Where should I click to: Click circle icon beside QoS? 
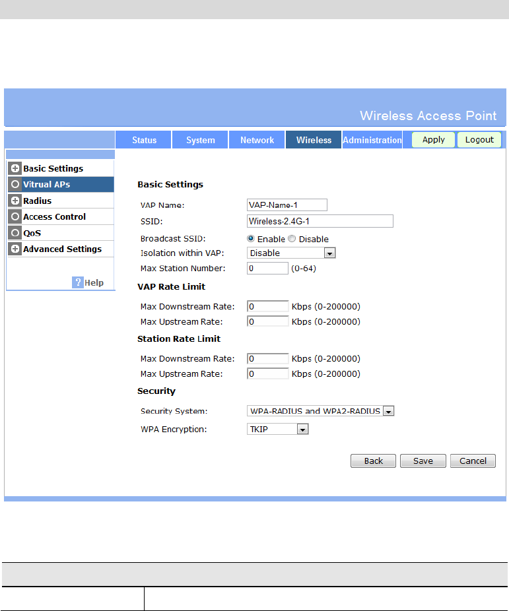tap(15, 233)
